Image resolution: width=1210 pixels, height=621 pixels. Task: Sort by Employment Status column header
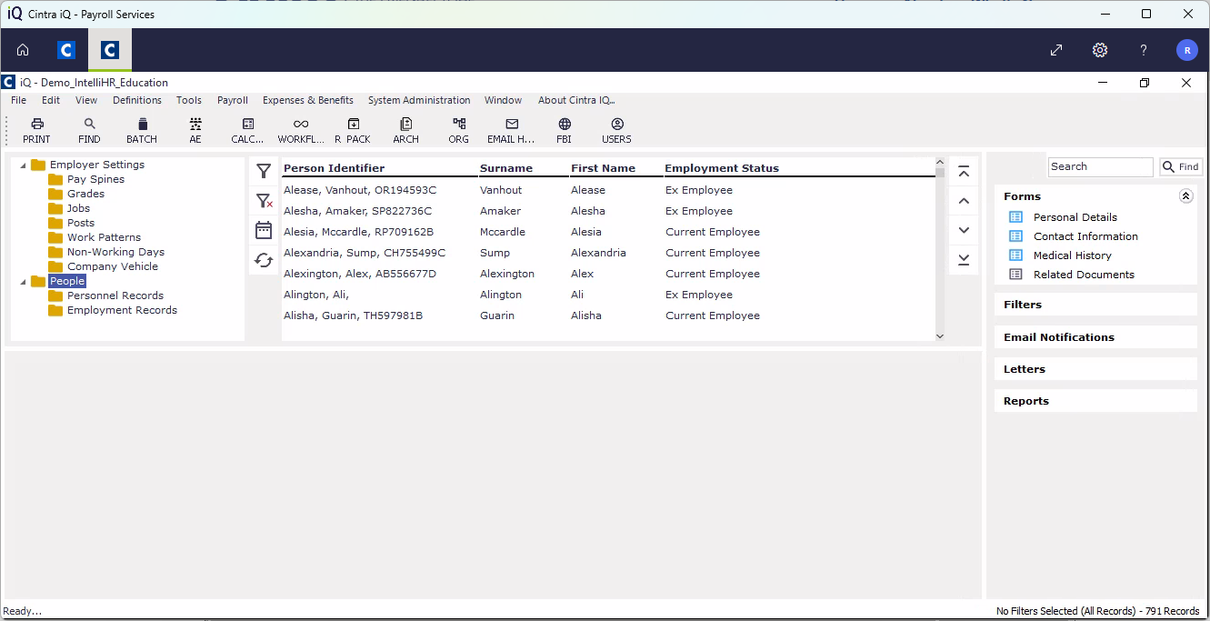pyautogui.click(x=722, y=168)
